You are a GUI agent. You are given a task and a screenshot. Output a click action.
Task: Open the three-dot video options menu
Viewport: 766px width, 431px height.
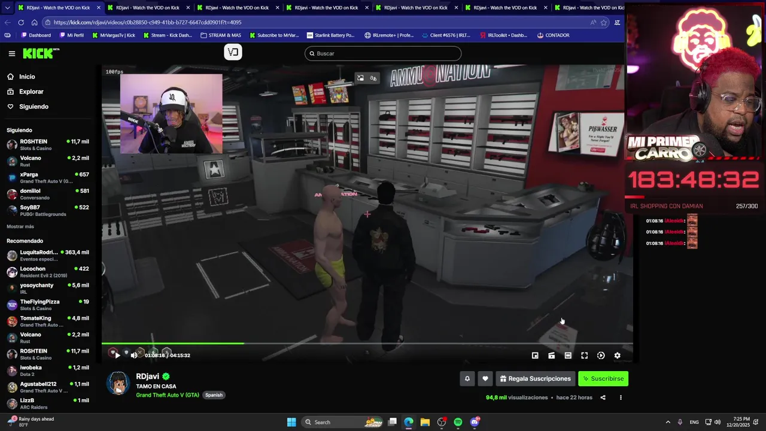[x=621, y=397]
